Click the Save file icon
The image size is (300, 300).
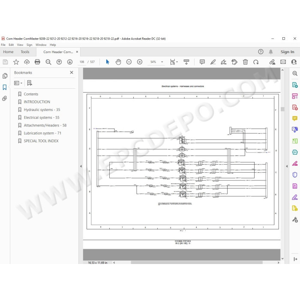(x=5, y=62)
